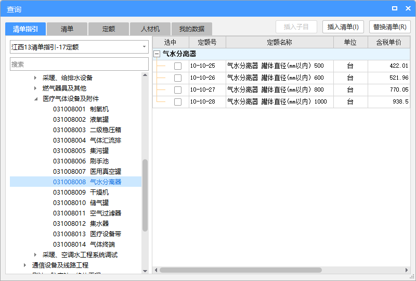Click the 定额号 column header
Screen dimensions: 416x281
coord(207,42)
